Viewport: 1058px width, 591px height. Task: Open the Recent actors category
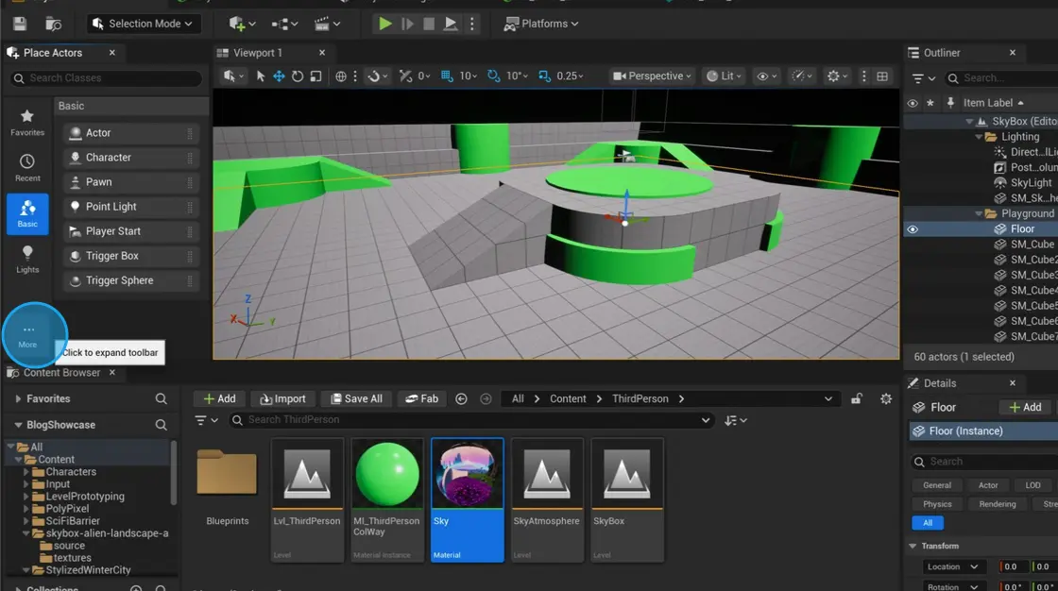[27, 167]
